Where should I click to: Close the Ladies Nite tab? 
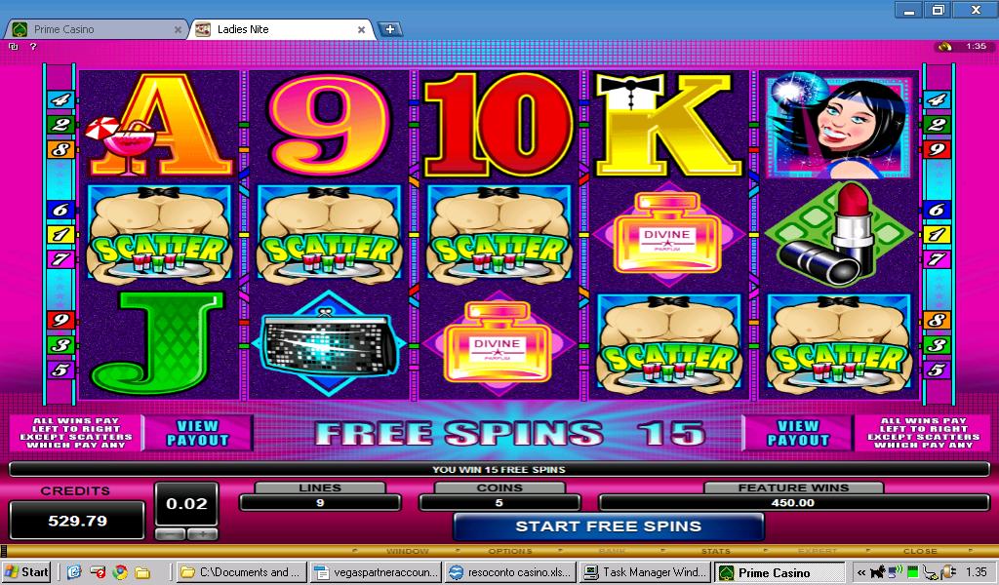(361, 29)
